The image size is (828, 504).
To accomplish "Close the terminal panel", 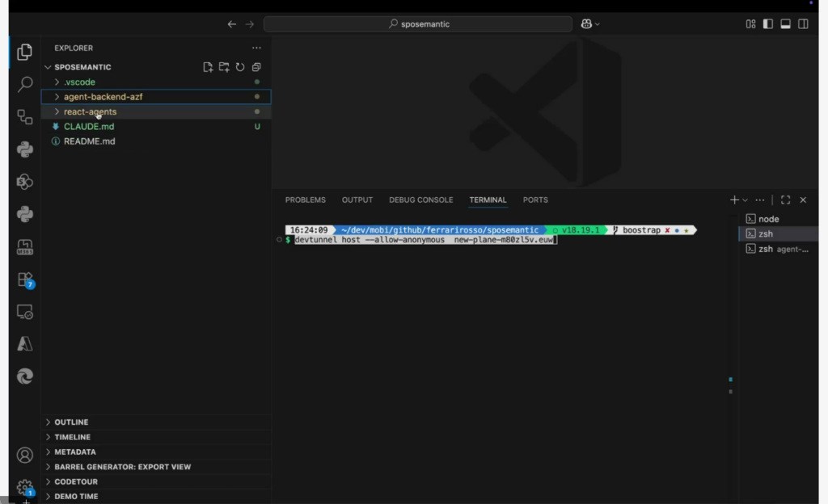I will tap(803, 199).
